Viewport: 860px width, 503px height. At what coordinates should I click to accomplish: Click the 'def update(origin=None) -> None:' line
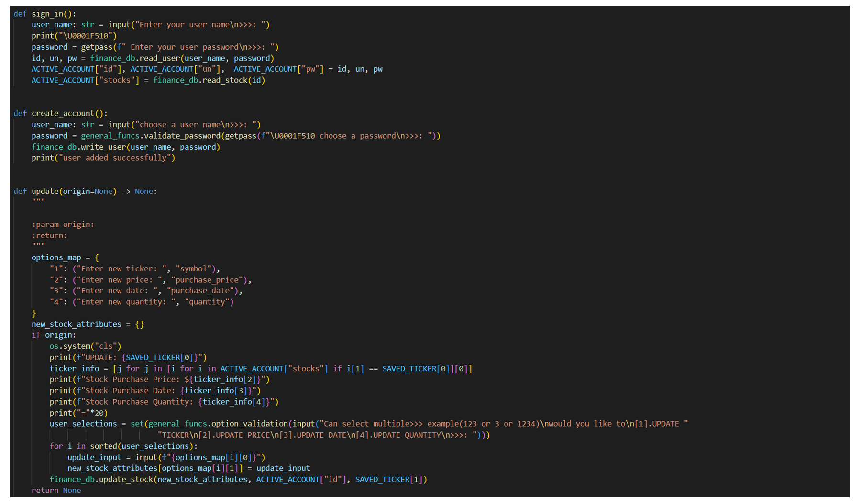point(85,191)
